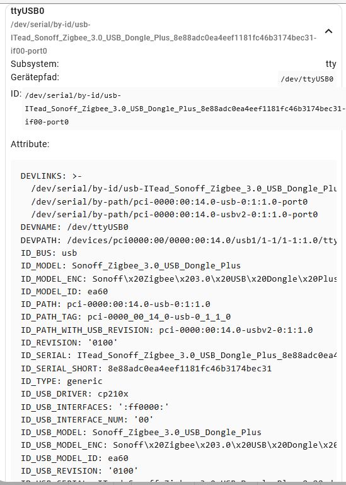Image resolution: width=346 pixels, height=485 pixels.
Task: Click the ID_REVISION '0100' line
Action: [69, 342]
